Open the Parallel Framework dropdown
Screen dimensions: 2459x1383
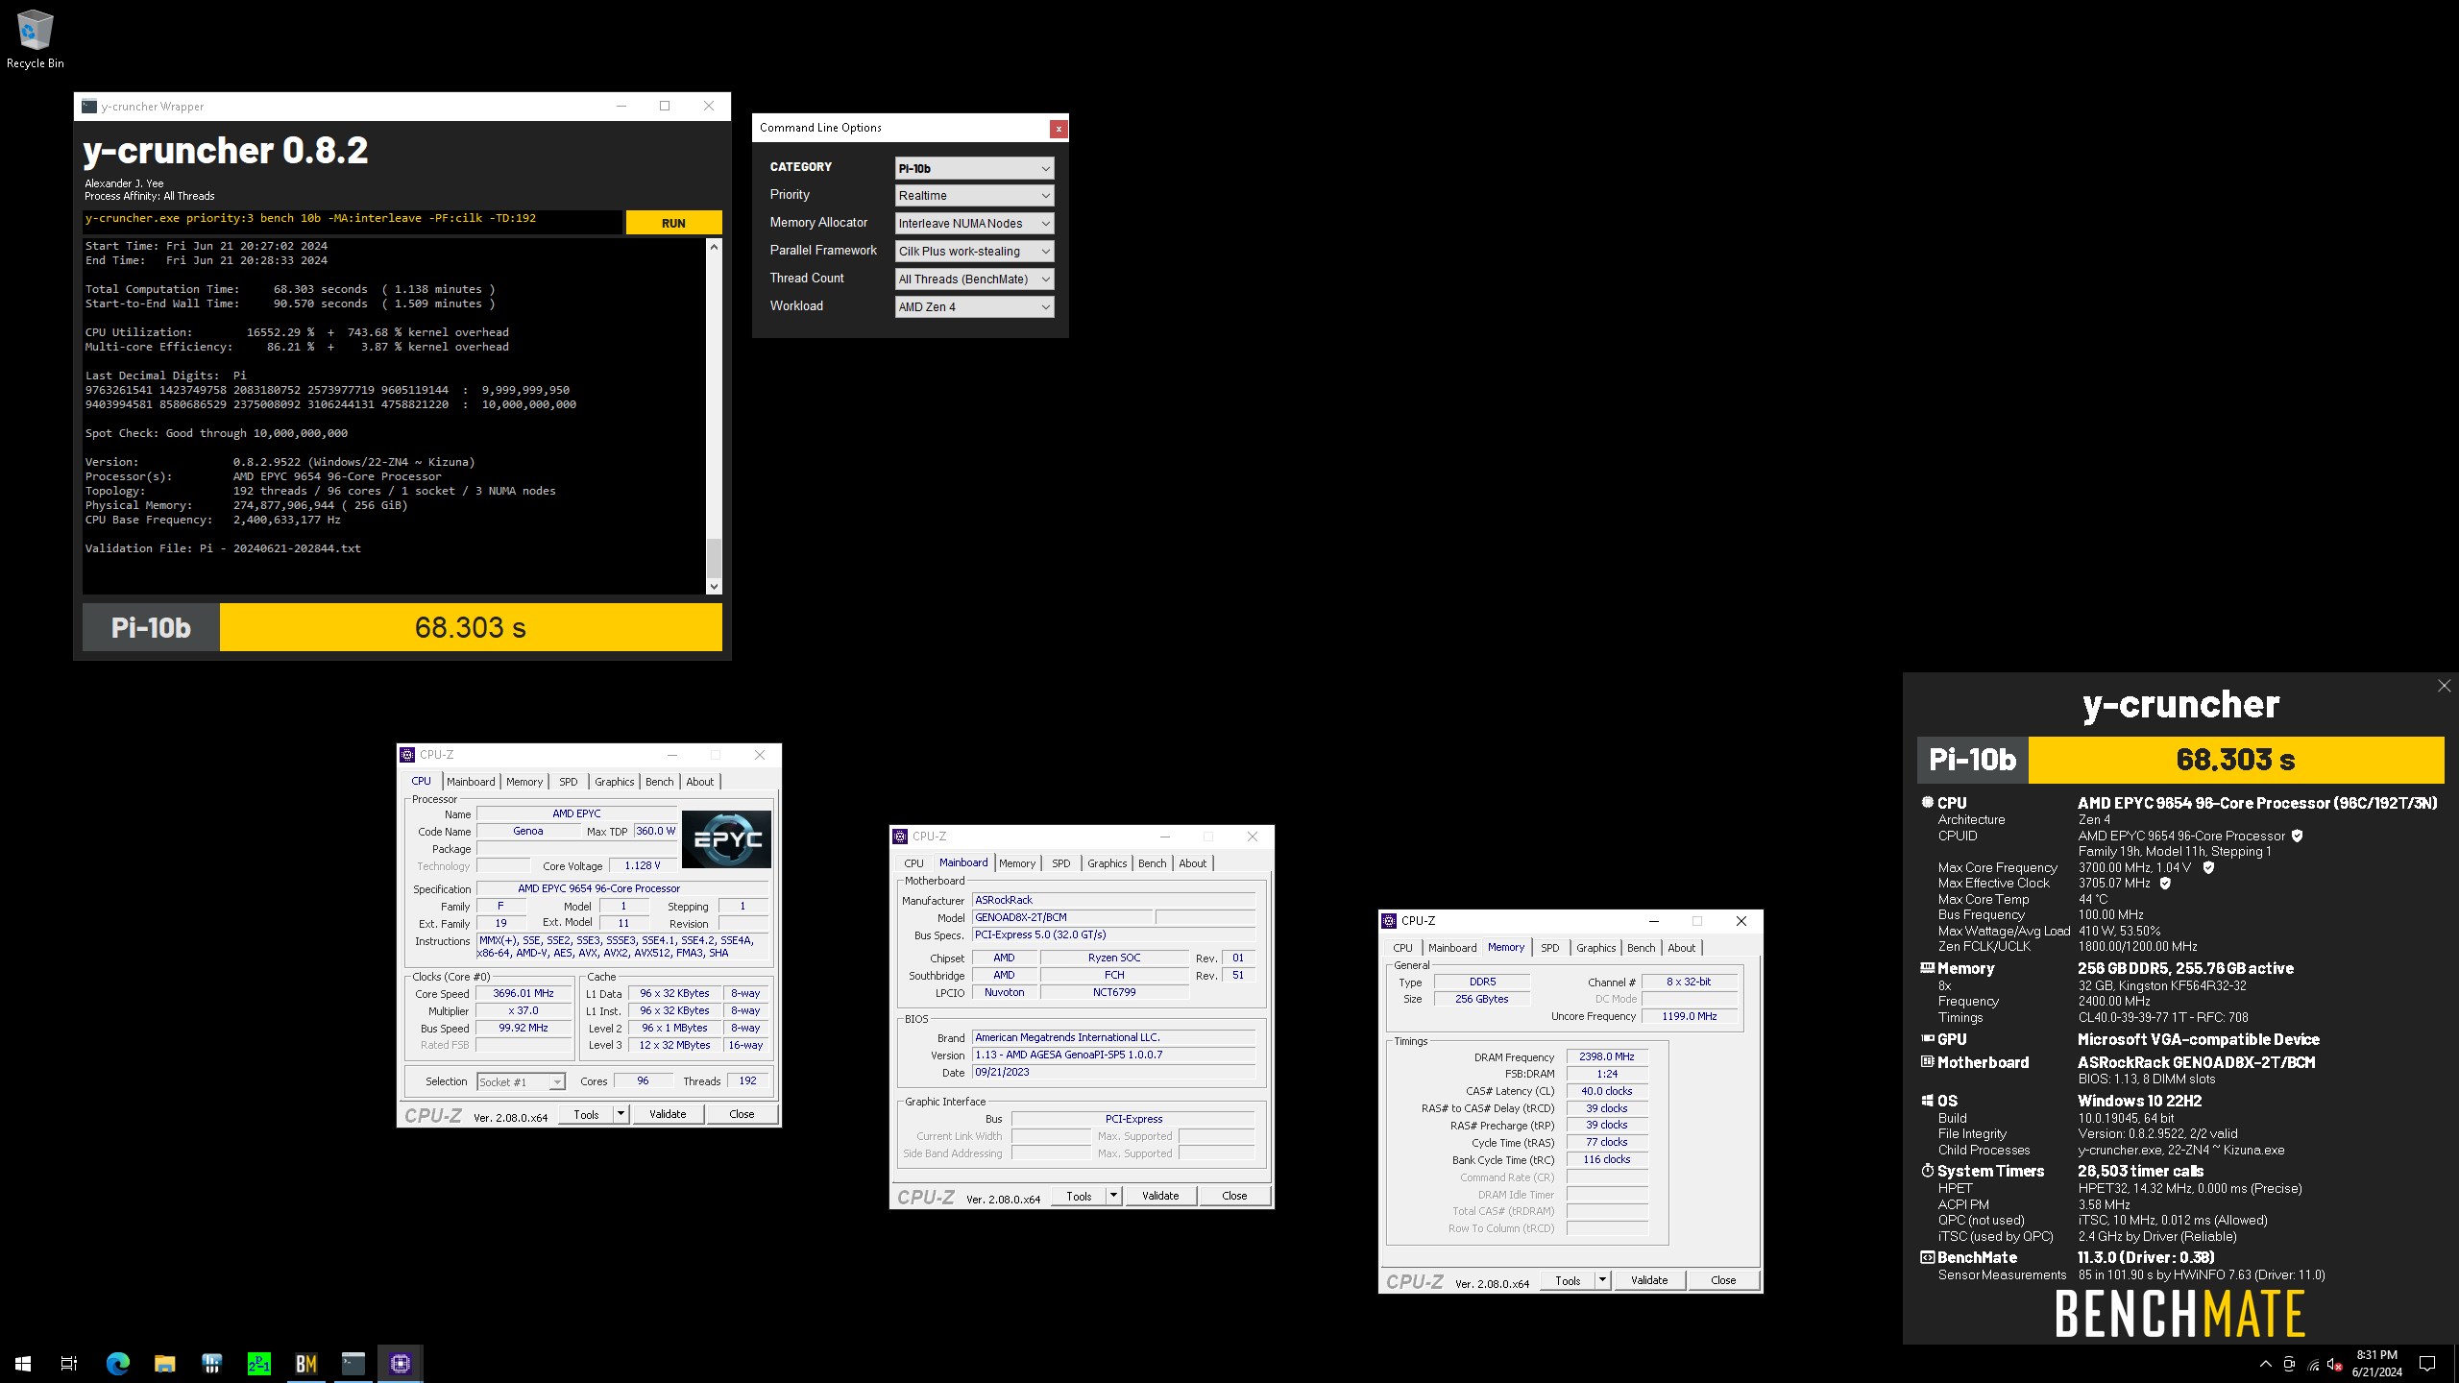coord(974,252)
